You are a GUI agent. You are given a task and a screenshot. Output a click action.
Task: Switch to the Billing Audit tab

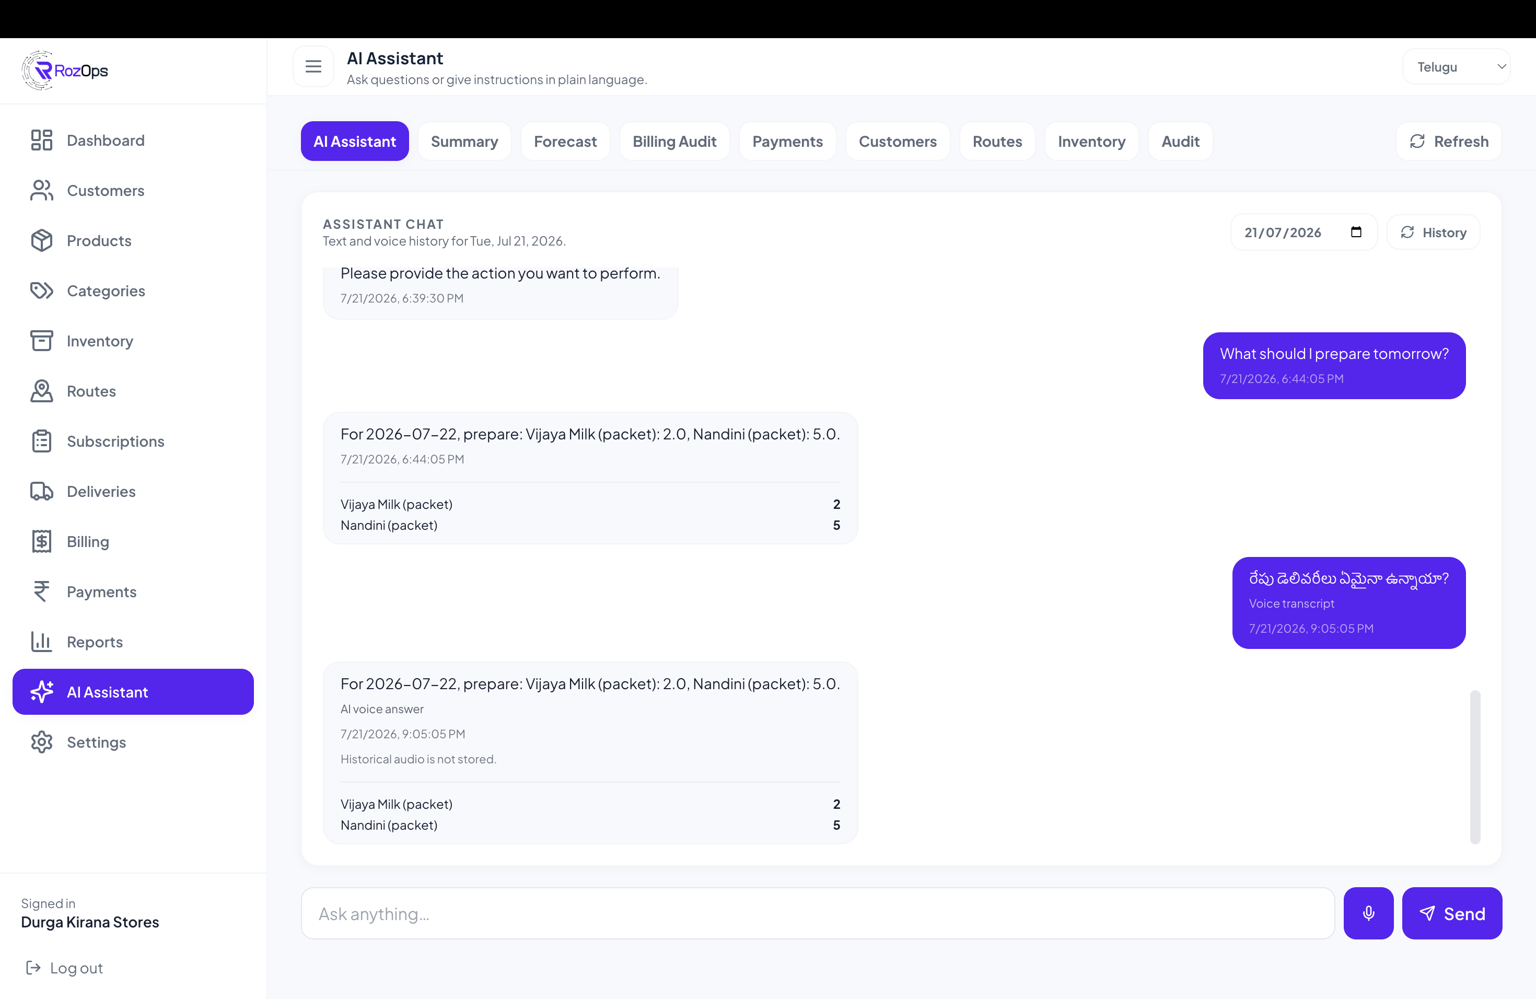click(x=674, y=141)
